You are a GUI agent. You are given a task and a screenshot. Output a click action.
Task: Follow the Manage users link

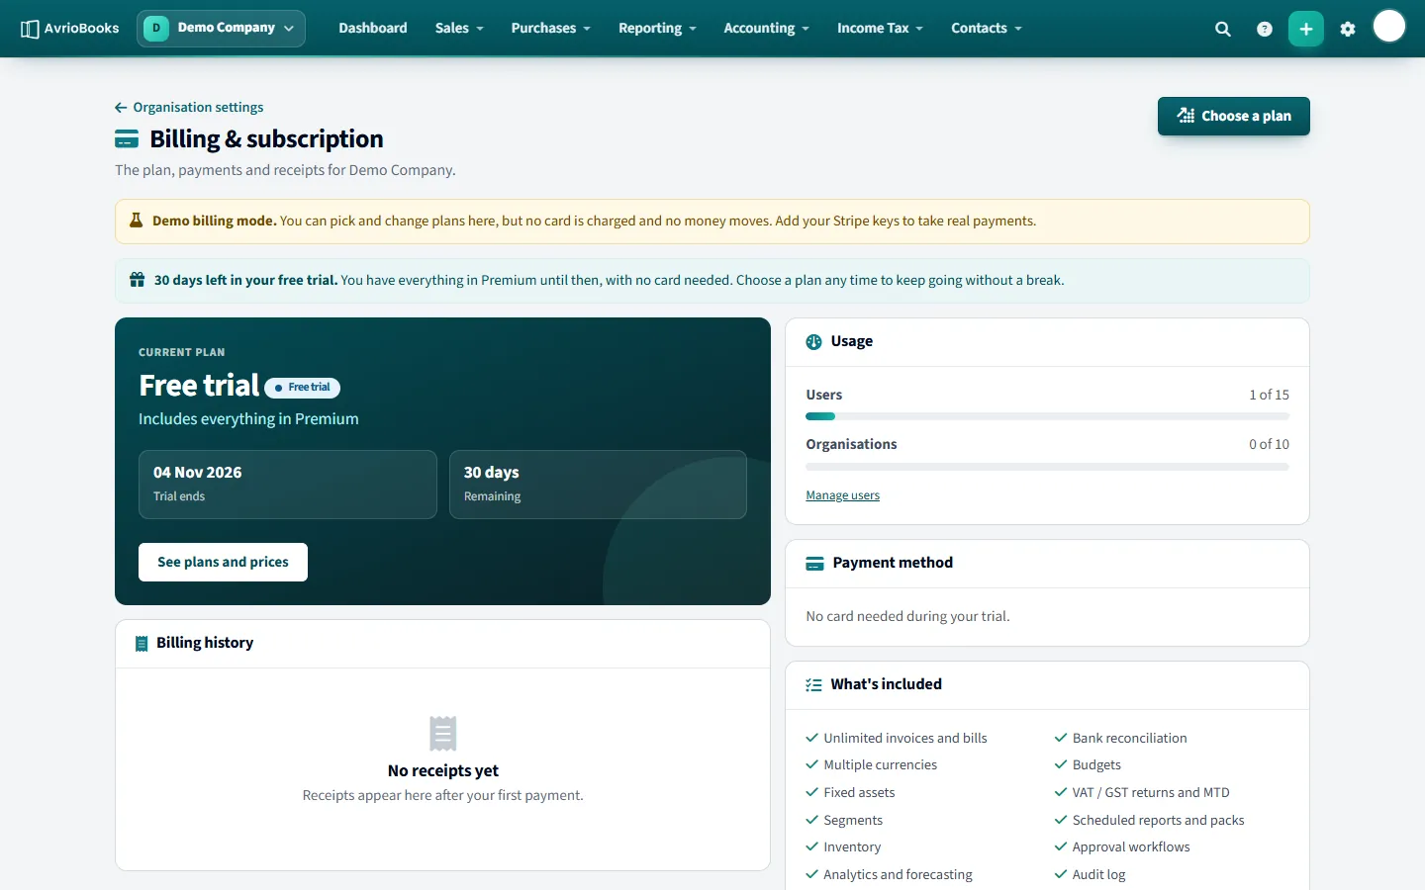pos(843,495)
